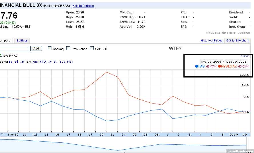The width and height of the screenshot is (254, 153).
Task: Open the Disclaimer link
Action: click(244, 33)
